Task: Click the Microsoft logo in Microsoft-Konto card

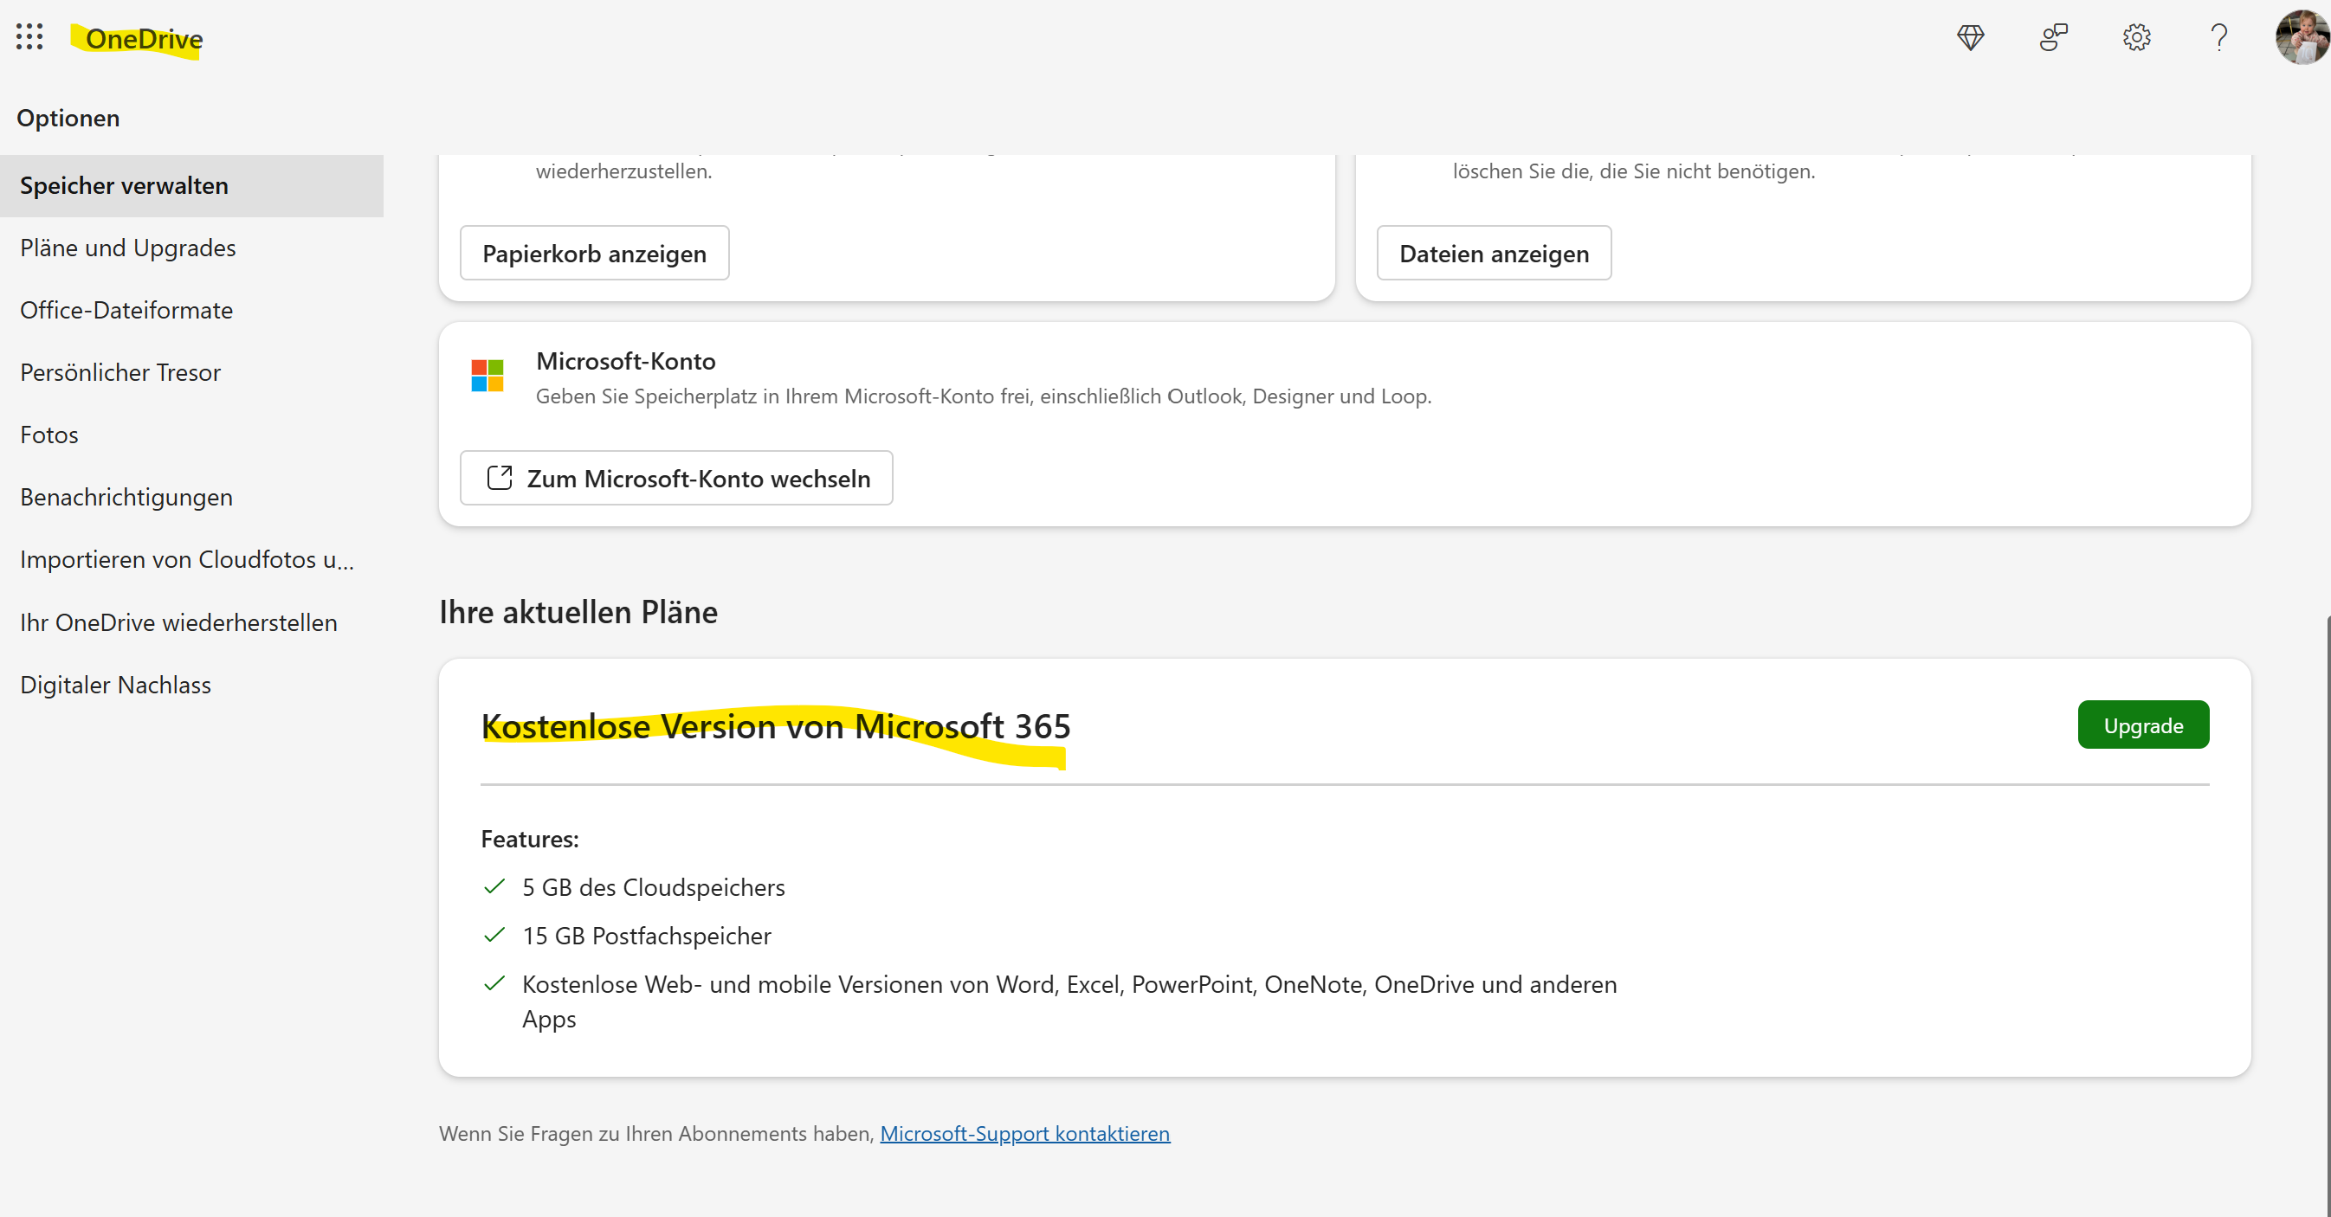Action: (x=487, y=376)
